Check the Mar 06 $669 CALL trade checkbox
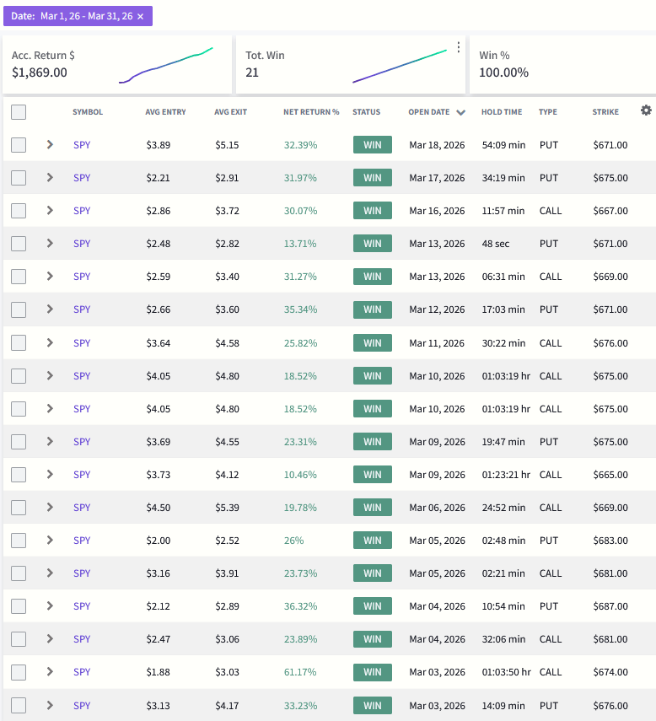 click(19, 507)
